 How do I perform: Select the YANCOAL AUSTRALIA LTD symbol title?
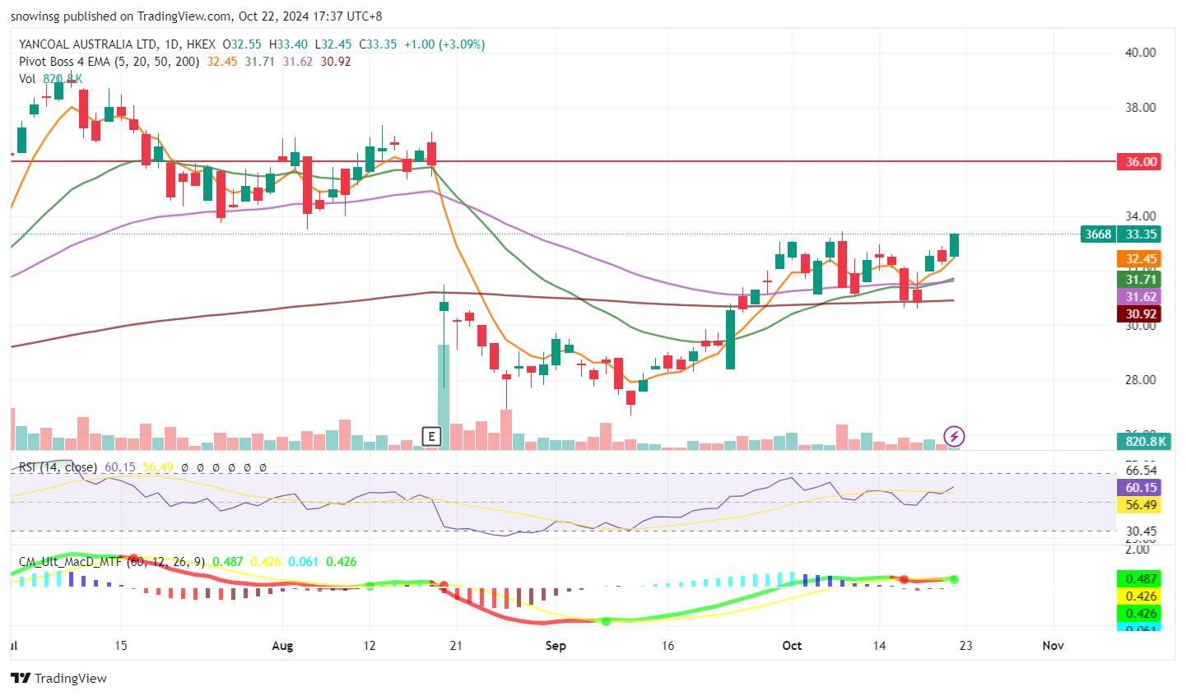89,44
